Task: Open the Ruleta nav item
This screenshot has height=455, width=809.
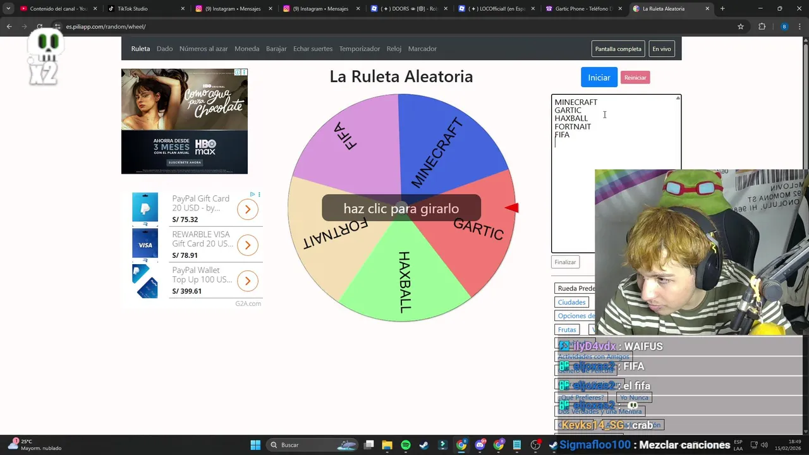Action: click(x=140, y=49)
